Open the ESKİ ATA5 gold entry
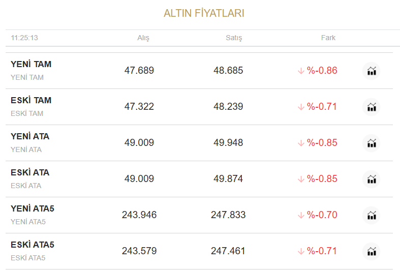The width and height of the screenshot is (400, 270). 33,245
